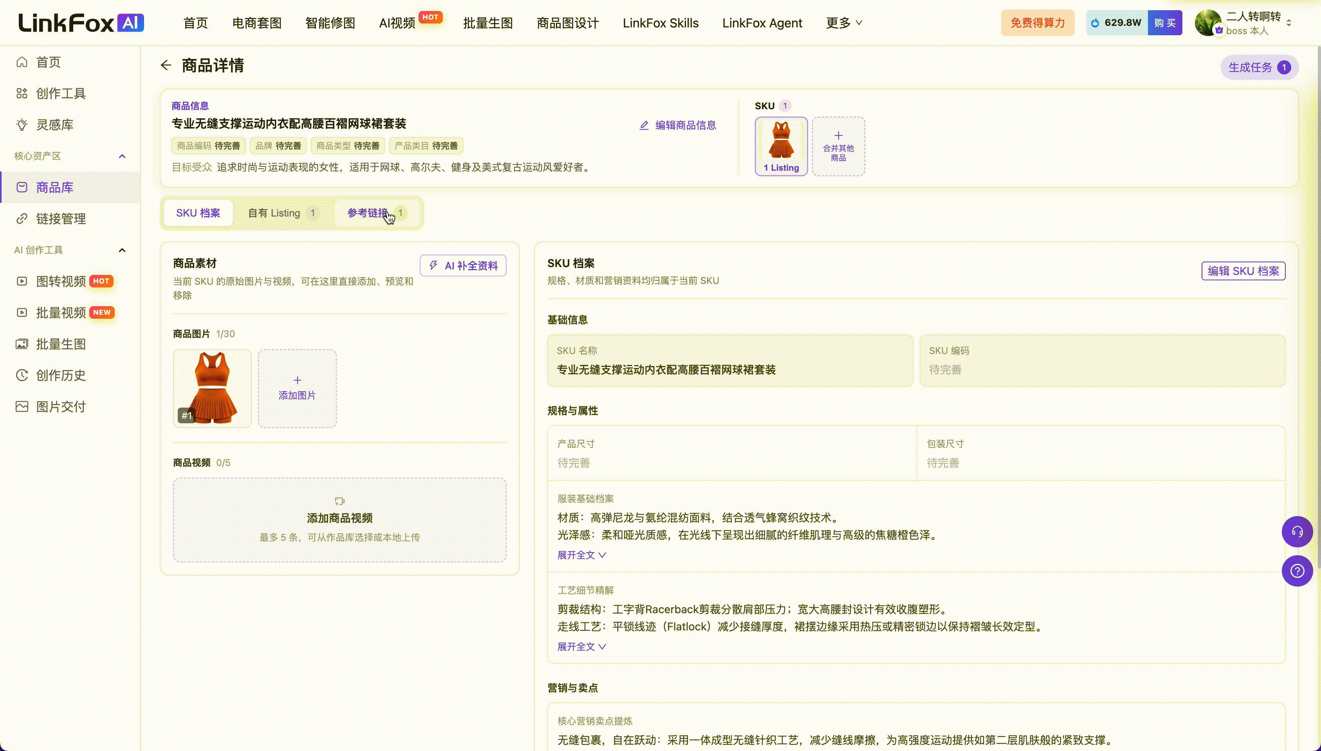Image resolution: width=1321 pixels, height=751 pixels.
Task: Click the user avatar picture
Action: (1208, 23)
